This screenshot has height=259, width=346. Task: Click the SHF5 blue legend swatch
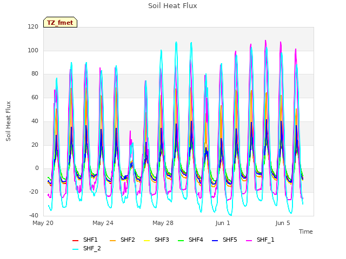point(215,241)
